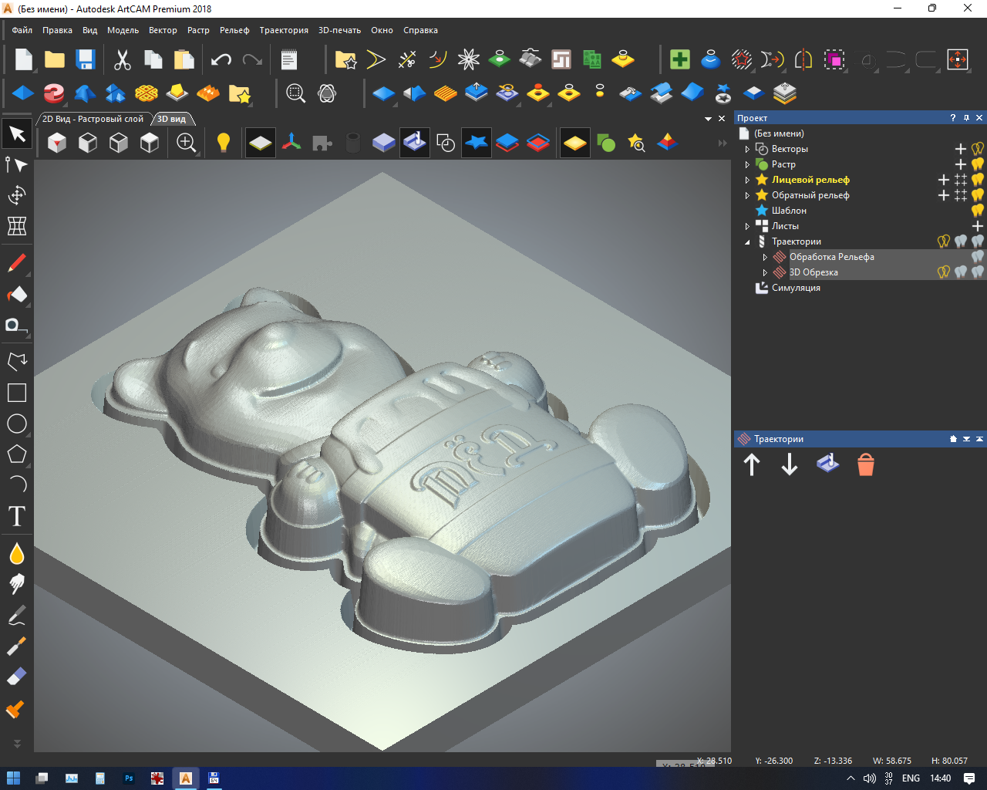Collapse the Траектории tree node
The image size is (987, 790).
point(747,241)
